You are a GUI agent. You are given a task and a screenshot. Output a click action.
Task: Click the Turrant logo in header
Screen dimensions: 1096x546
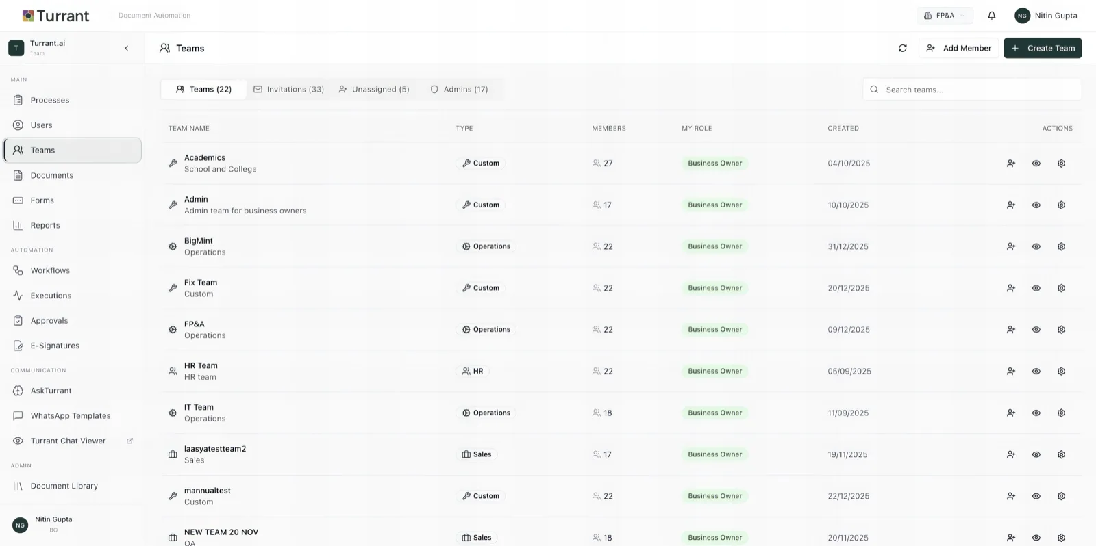pyautogui.click(x=56, y=16)
